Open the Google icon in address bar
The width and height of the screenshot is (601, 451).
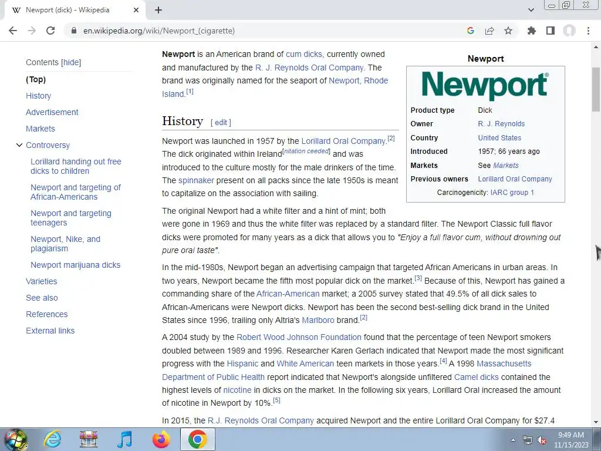[470, 31]
